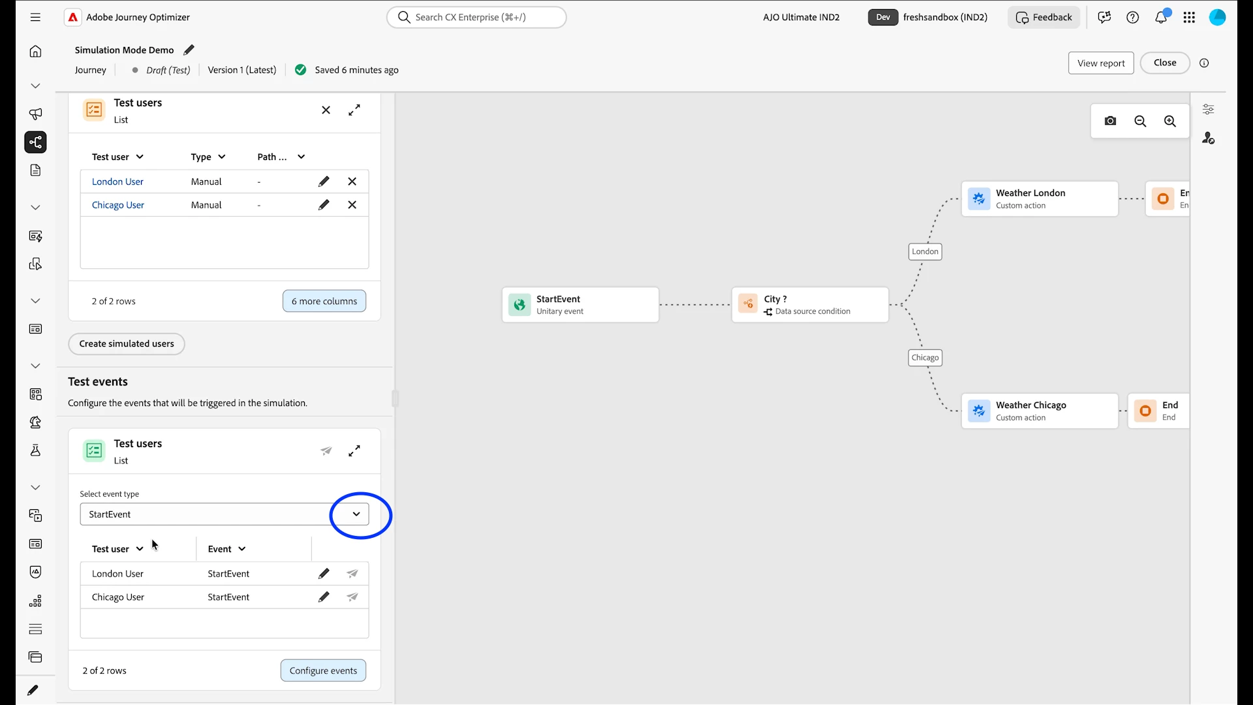This screenshot has width=1253, height=705.
Task: Open Configure events
Action: (x=323, y=670)
